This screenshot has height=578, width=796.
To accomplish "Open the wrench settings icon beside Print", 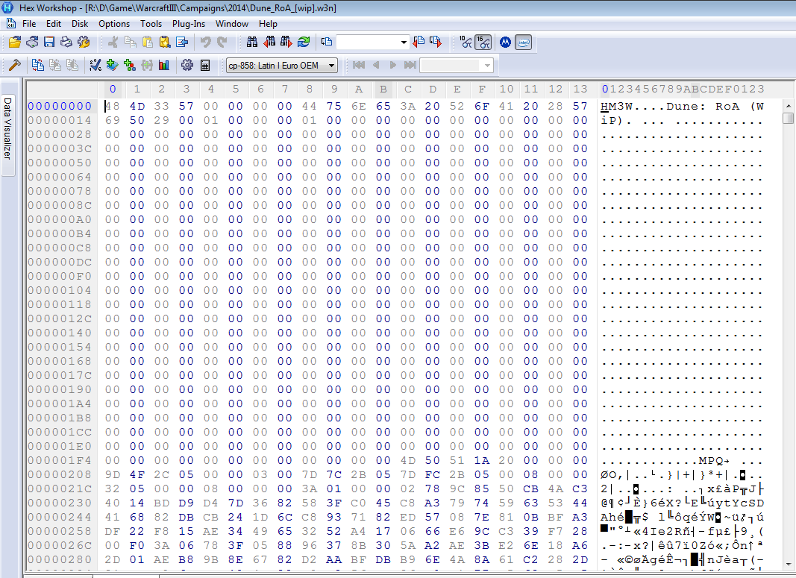I will (84, 42).
